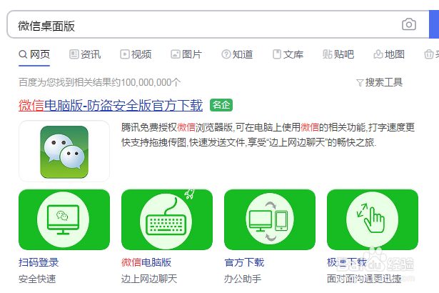Open the 极速下载 link
Screen dimensions: 439x293
pos(347,262)
